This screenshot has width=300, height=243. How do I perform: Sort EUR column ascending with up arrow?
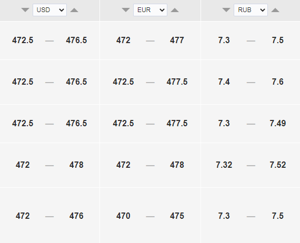[175, 10]
